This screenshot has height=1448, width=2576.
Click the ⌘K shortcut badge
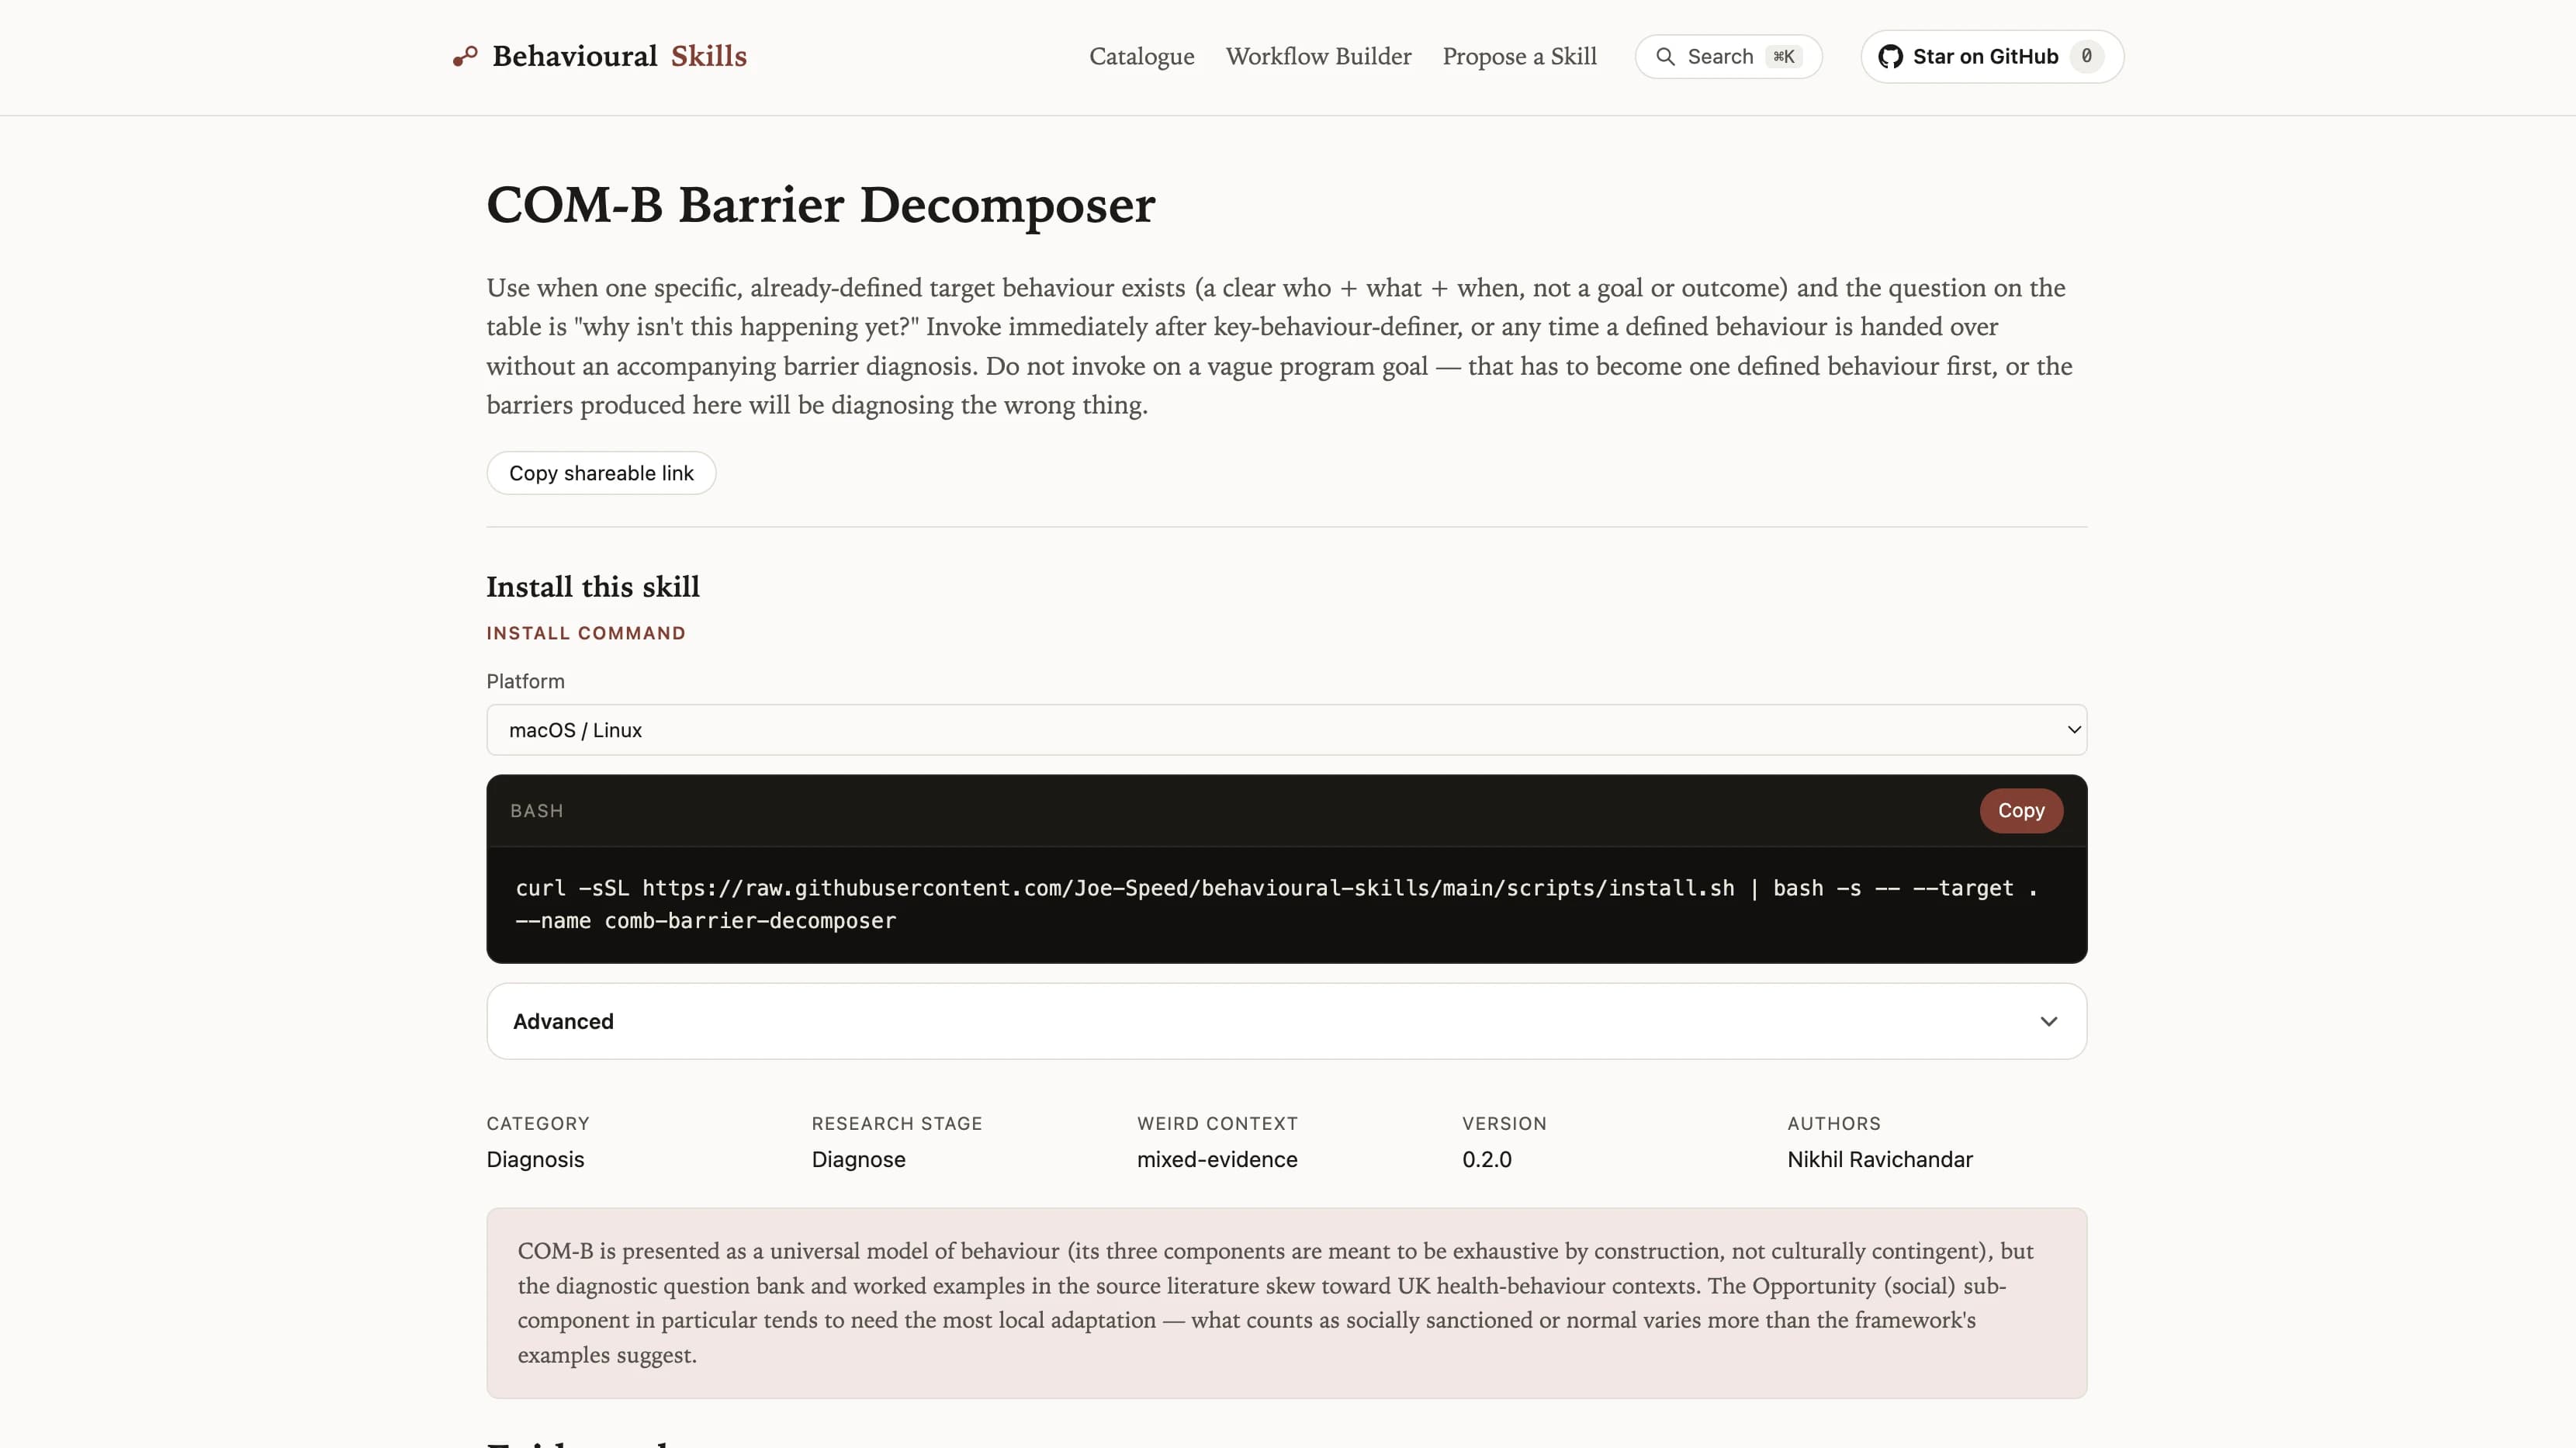[1783, 57]
